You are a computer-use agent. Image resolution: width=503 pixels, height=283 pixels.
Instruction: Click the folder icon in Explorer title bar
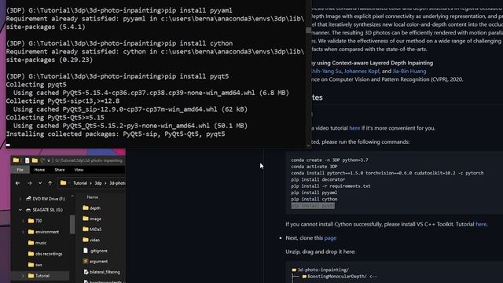pos(16,160)
